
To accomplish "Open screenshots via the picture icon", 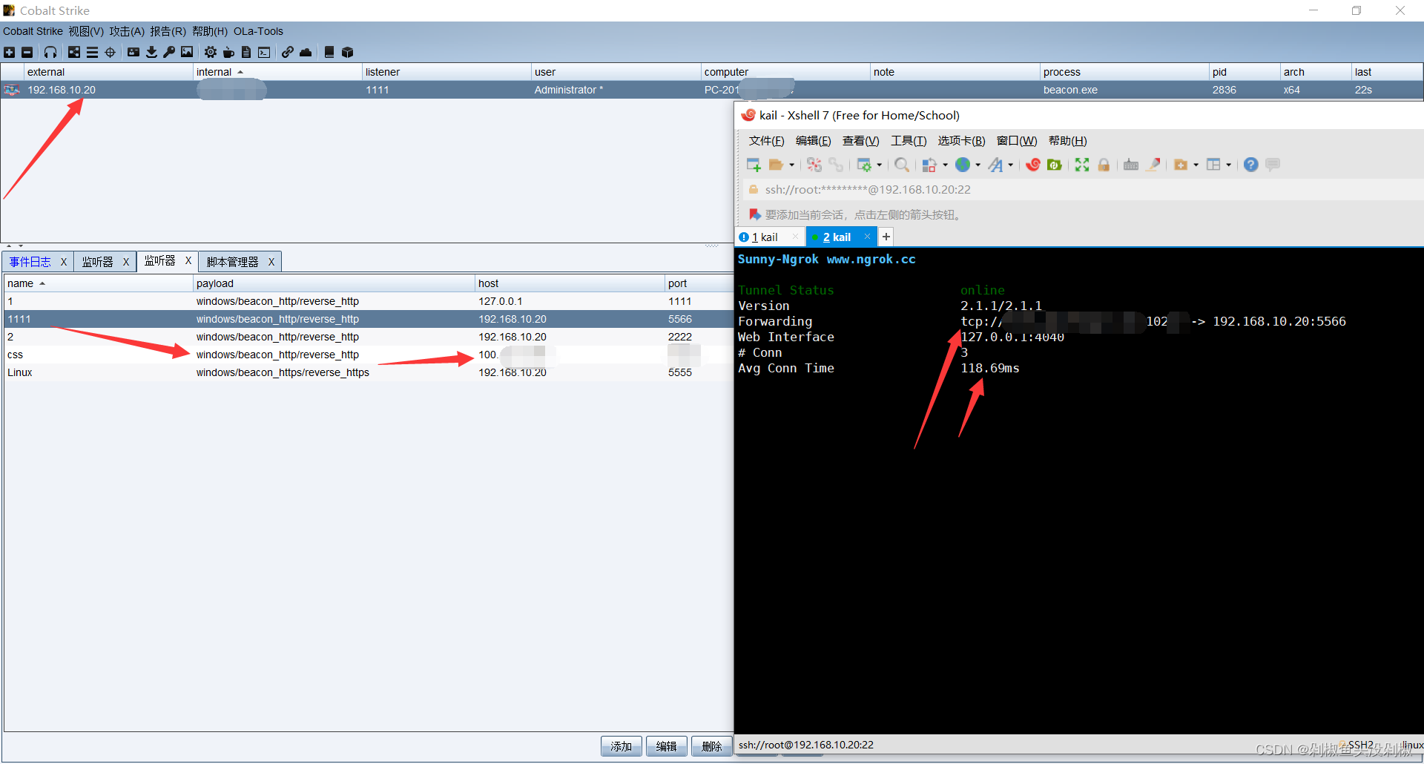I will pyautogui.click(x=187, y=52).
